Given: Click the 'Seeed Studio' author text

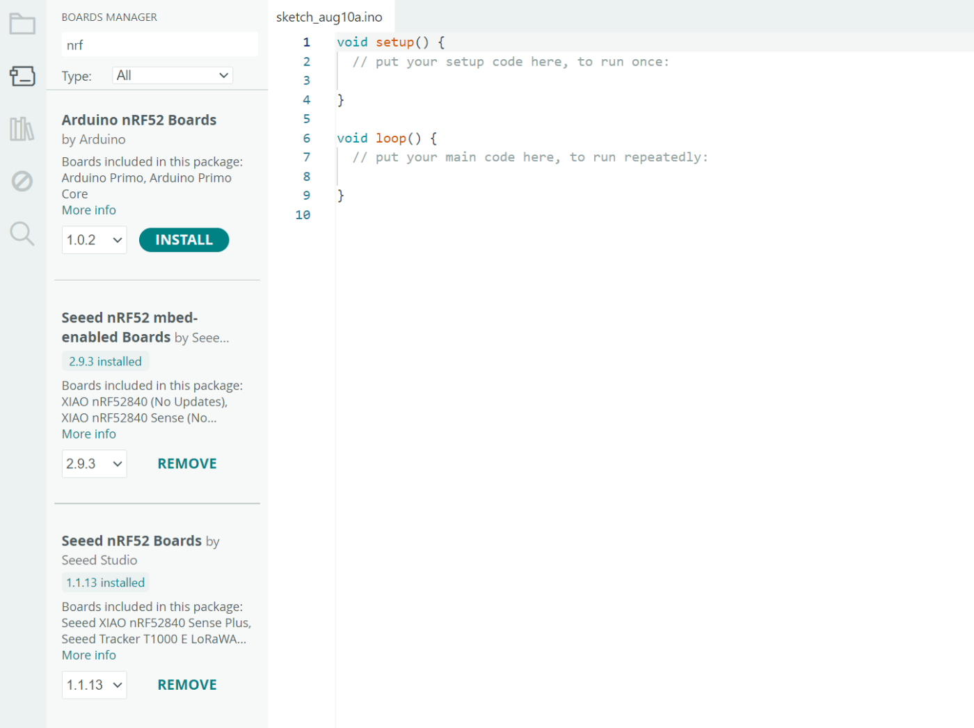Looking at the screenshot, I should pyautogui.click(x=99, y=560).
